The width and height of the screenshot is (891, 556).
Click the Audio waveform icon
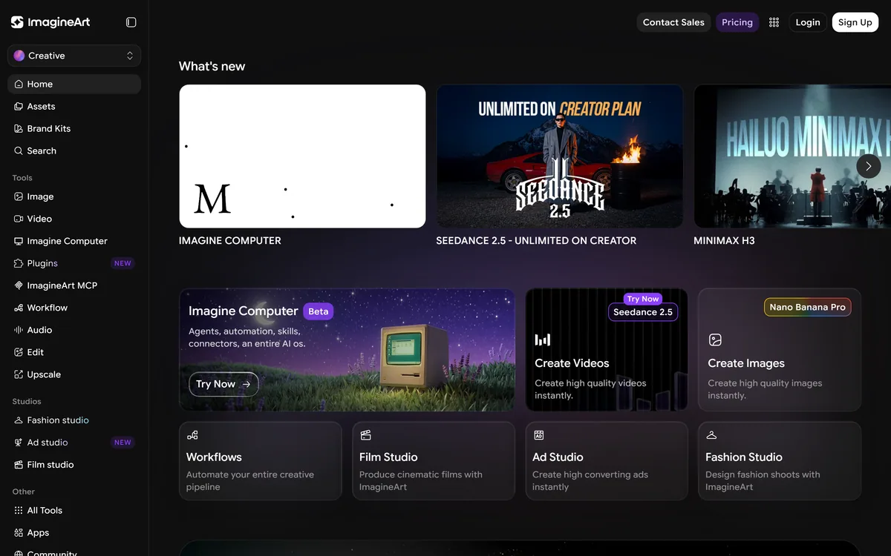point(19,330)
